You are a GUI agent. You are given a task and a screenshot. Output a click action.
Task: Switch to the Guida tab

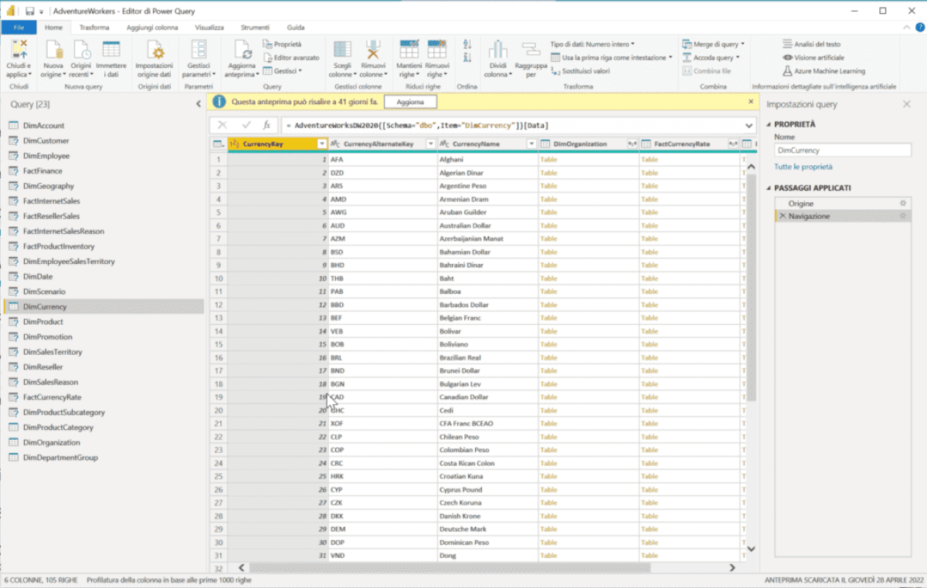click(295, 28)
